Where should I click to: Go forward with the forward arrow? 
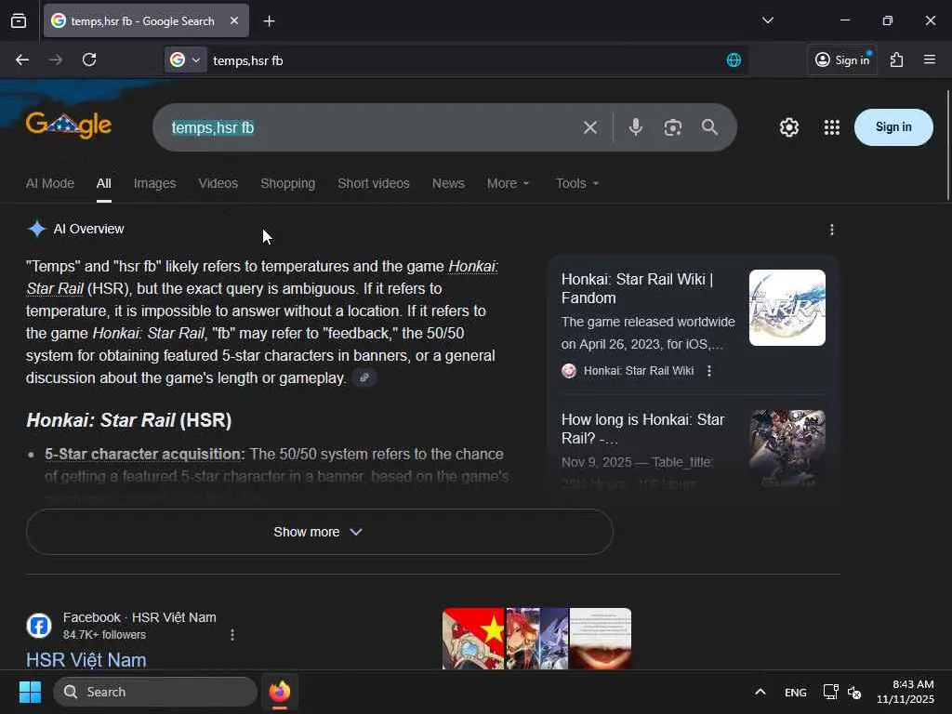tap(56, 59)
